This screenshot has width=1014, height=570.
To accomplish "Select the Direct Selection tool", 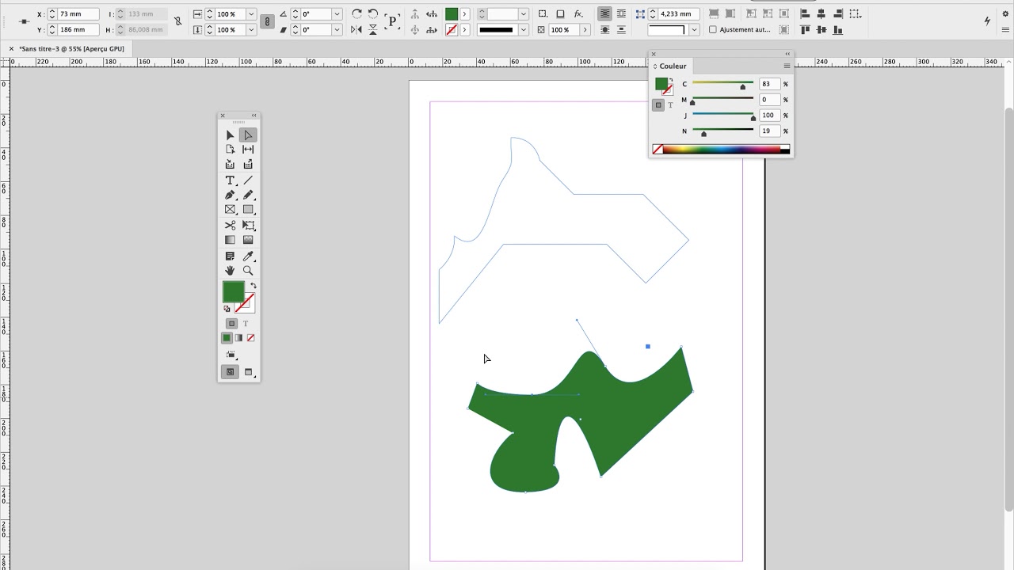I will click(x=248, y=135).
